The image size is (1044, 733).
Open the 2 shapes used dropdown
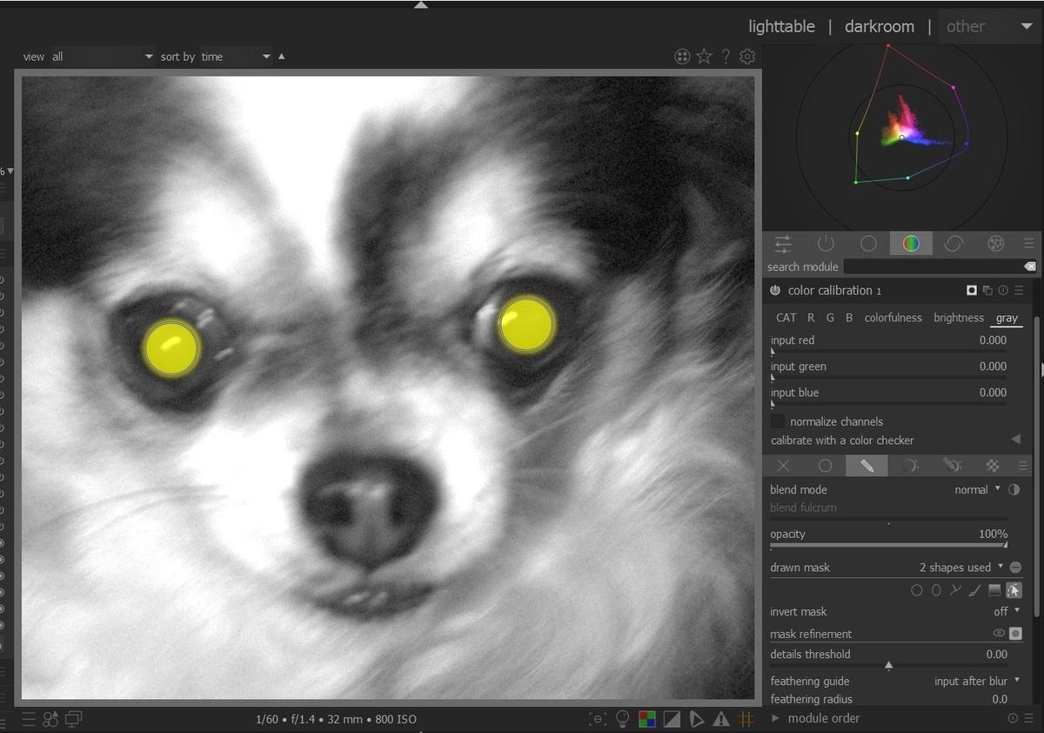pyautogui.click(x=961, y=568)
